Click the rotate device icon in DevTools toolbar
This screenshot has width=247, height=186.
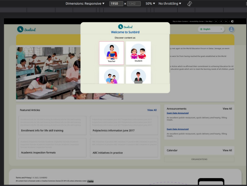189,4
